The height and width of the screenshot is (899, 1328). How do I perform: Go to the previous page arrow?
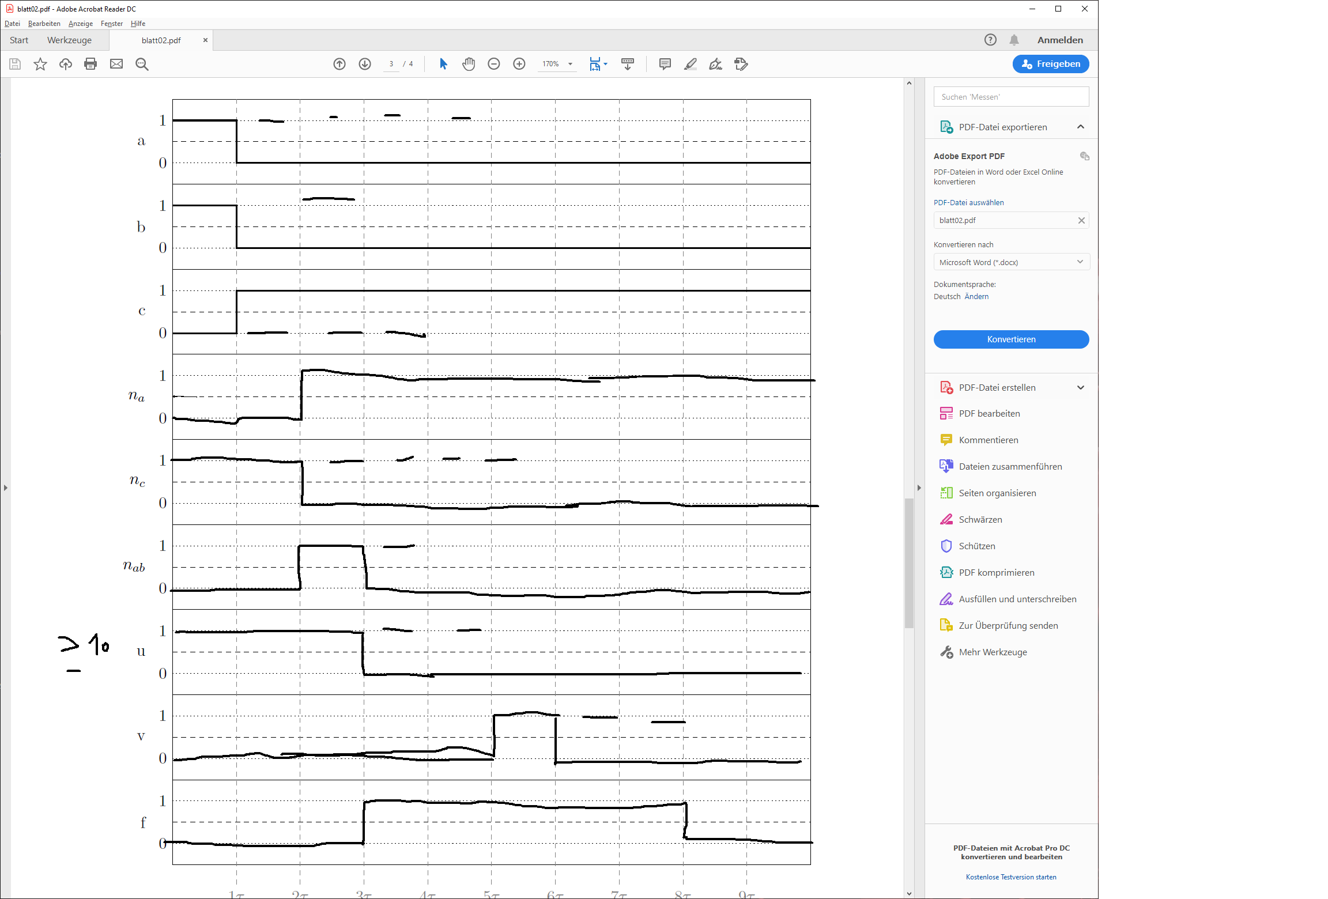coord(339,64)
